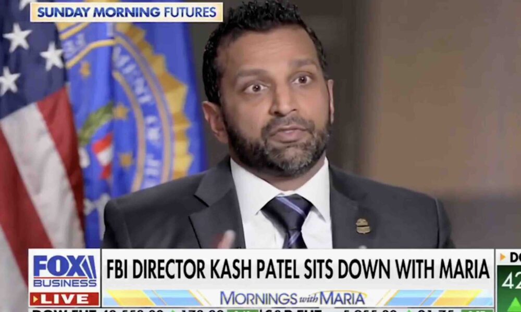The width and height of the screenshot is (521, 312).
Task: Click the Mornings with Maria logo
Action: click(293, 298)
